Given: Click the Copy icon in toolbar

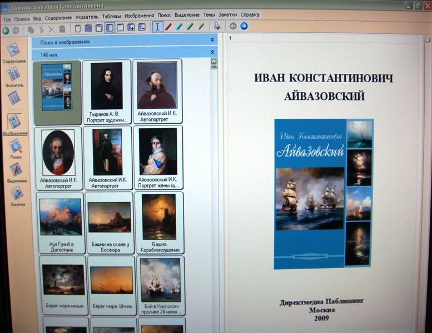Looking at the screenshot, I should pyautogui.click(x=31, y=30).
